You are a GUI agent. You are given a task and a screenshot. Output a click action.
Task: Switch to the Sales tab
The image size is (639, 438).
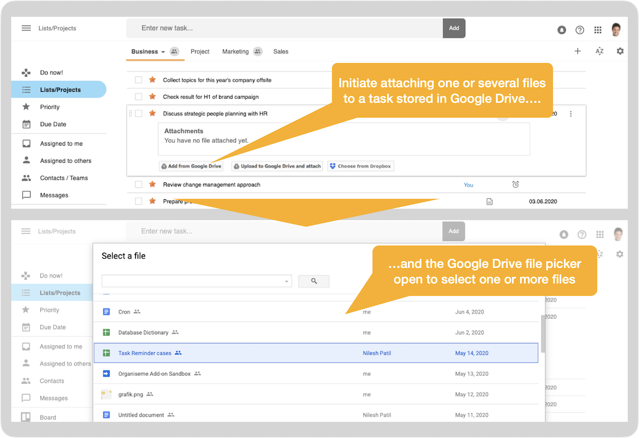tap(281, 51)
